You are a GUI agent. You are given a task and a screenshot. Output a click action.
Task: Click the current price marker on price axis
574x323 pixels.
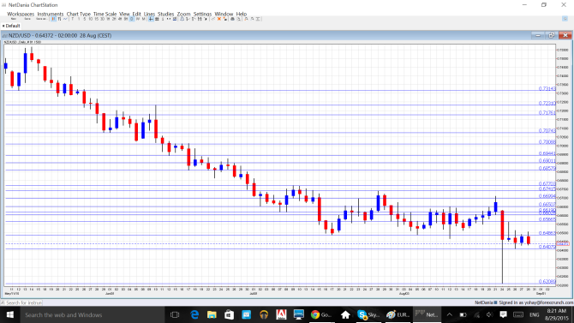coord(563,243)
